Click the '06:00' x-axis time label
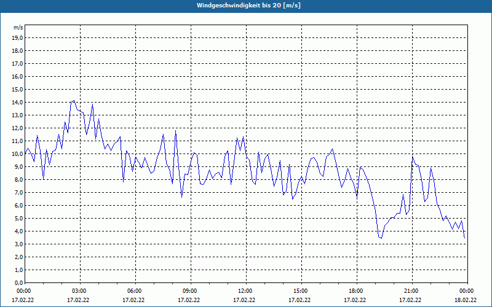 135,291
